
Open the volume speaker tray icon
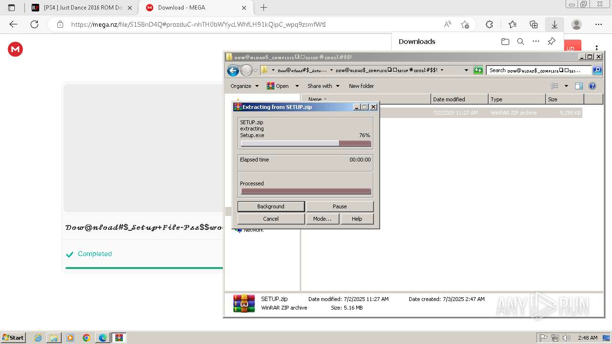click(566, 338)
